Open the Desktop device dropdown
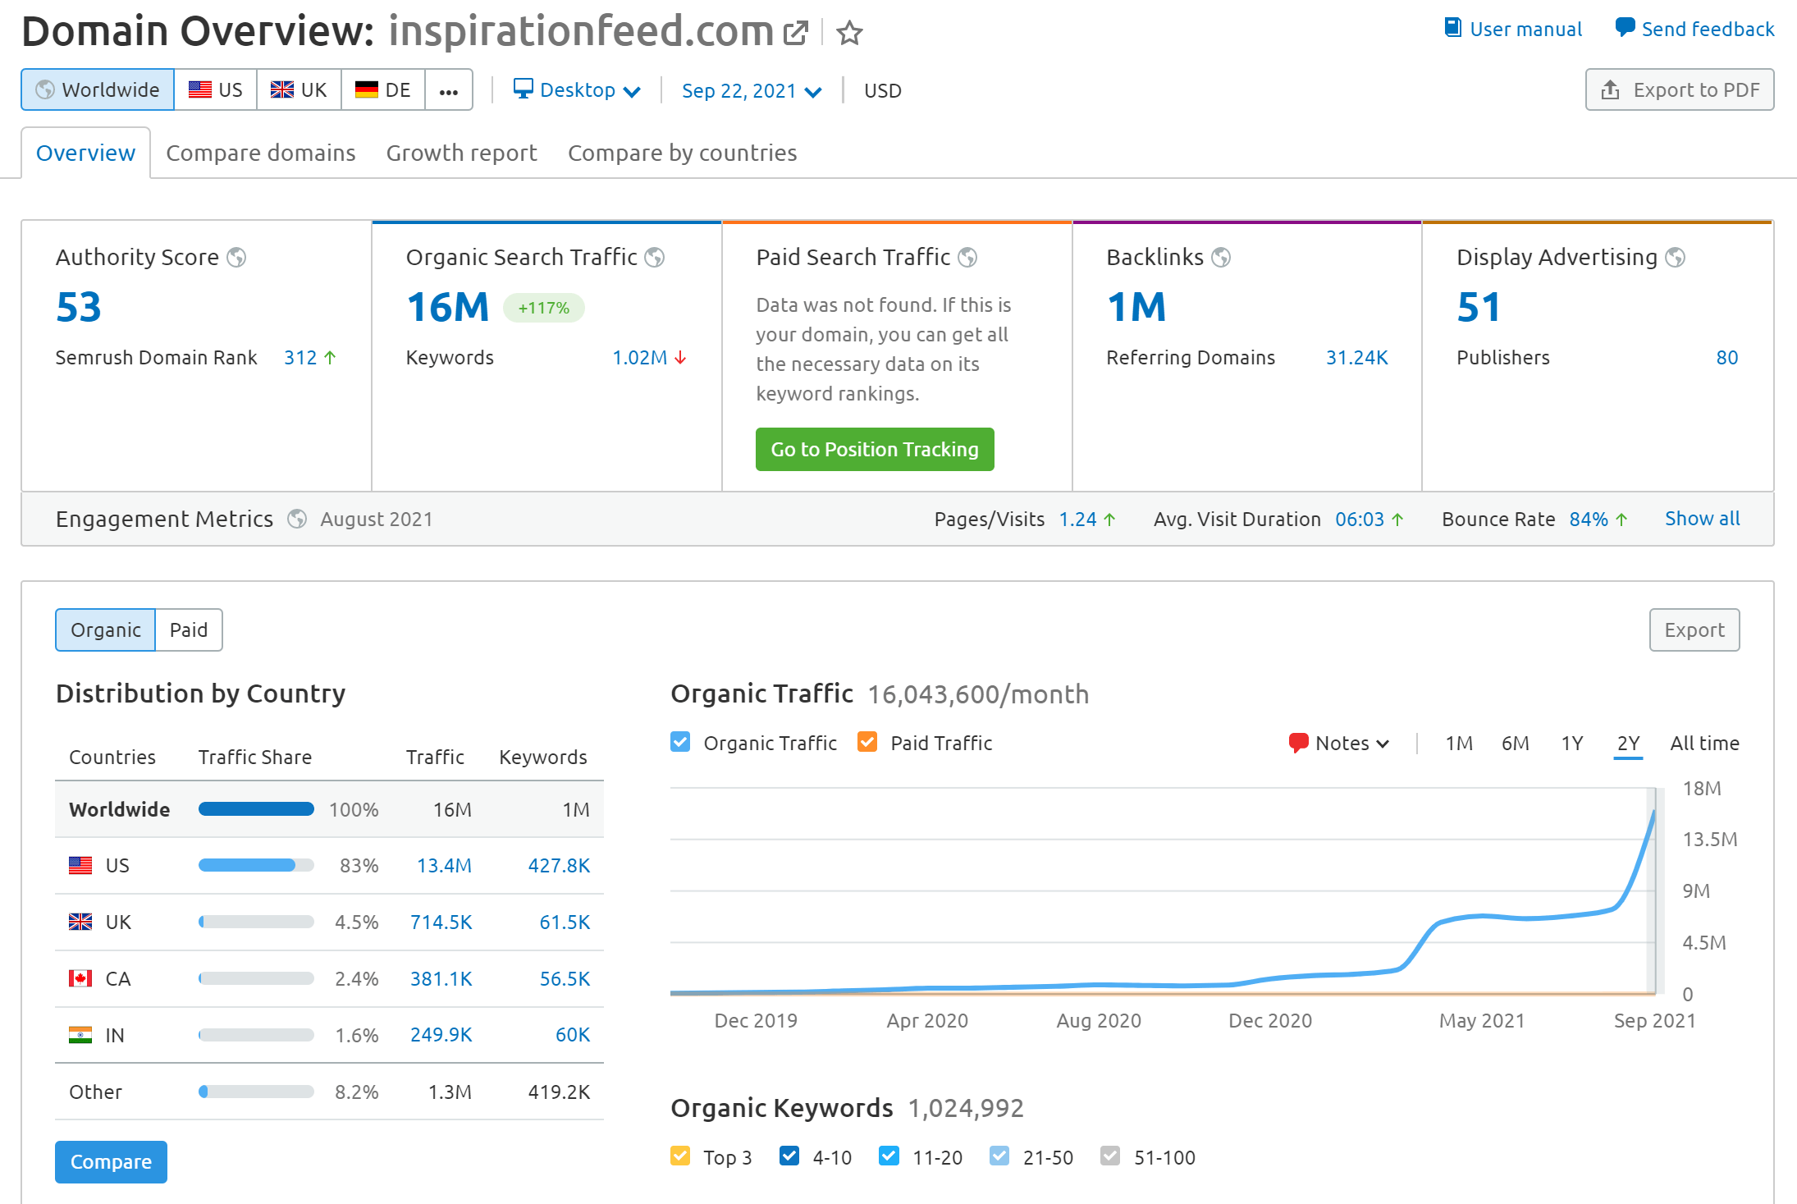Viewport: 1797px width, 1204px height. tap(577, 89)
